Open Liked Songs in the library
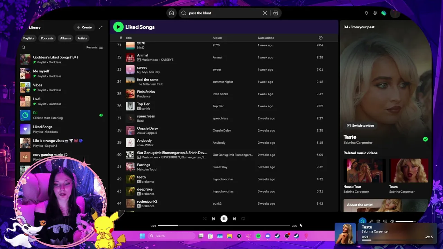443x249 pixels. [x=62, y=129]
